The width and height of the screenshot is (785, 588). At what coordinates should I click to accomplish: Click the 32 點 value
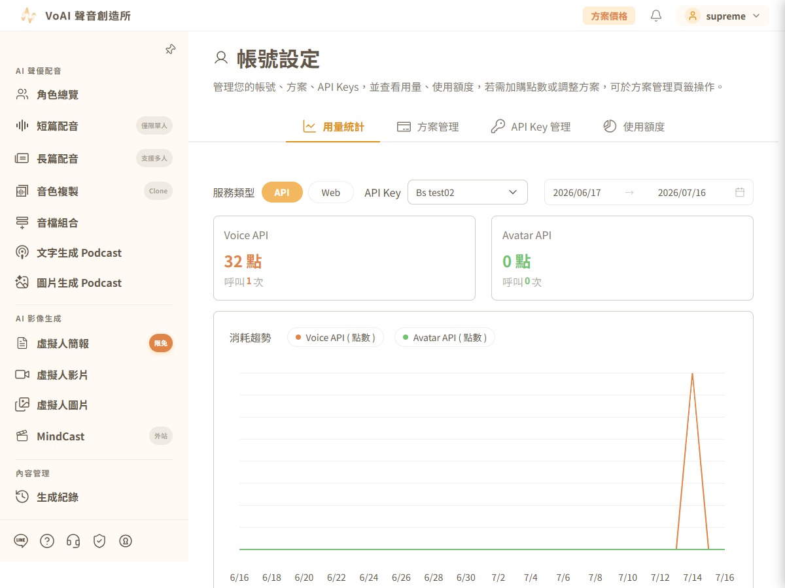(x=243, y=261)
